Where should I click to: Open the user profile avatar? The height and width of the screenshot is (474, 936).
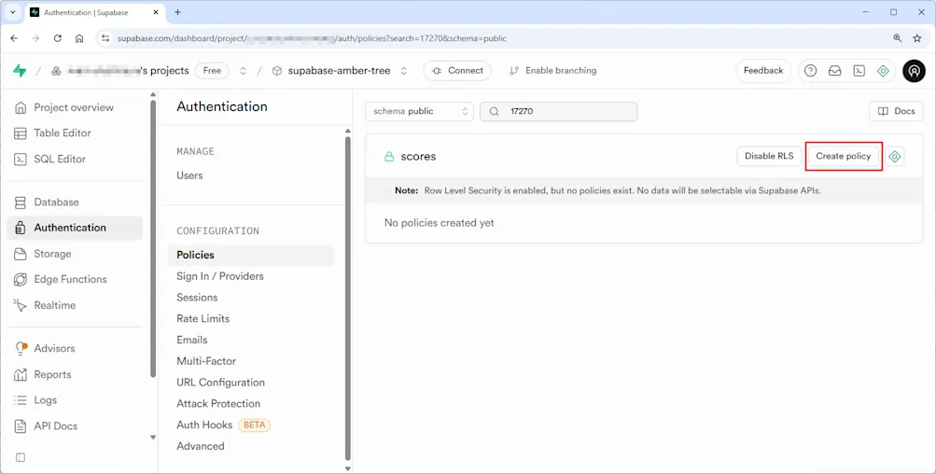point(914,70)
